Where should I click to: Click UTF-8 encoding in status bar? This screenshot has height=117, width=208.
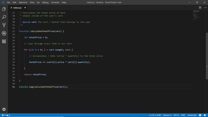176,115
